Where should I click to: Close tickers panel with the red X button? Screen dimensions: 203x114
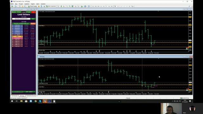coord(33,12)
